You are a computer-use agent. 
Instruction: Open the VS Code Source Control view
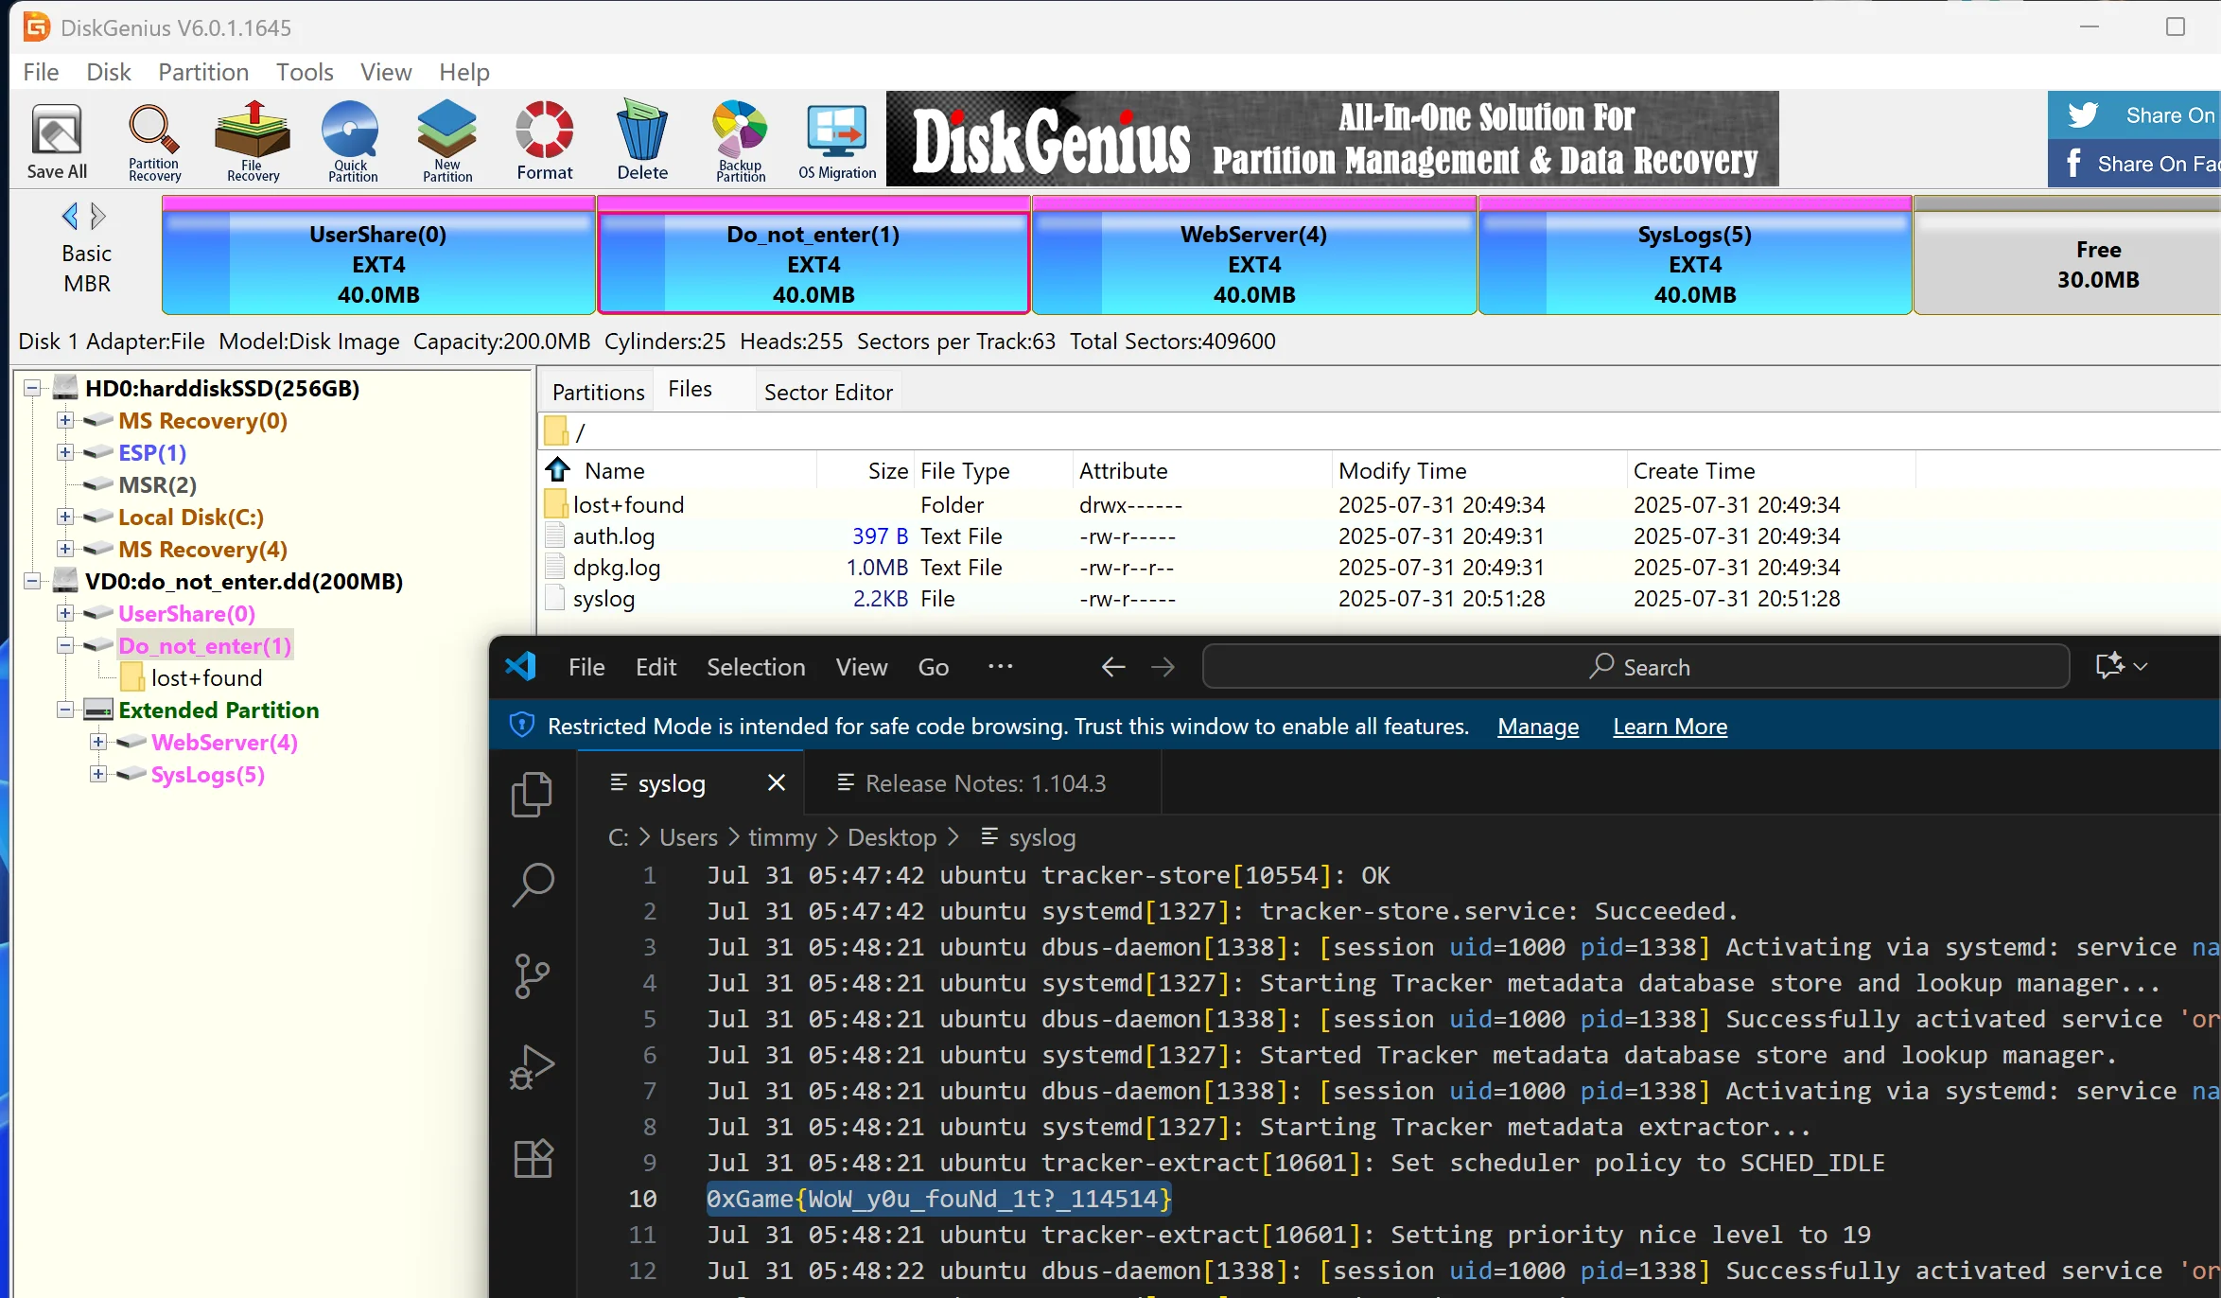pos(533,975)
